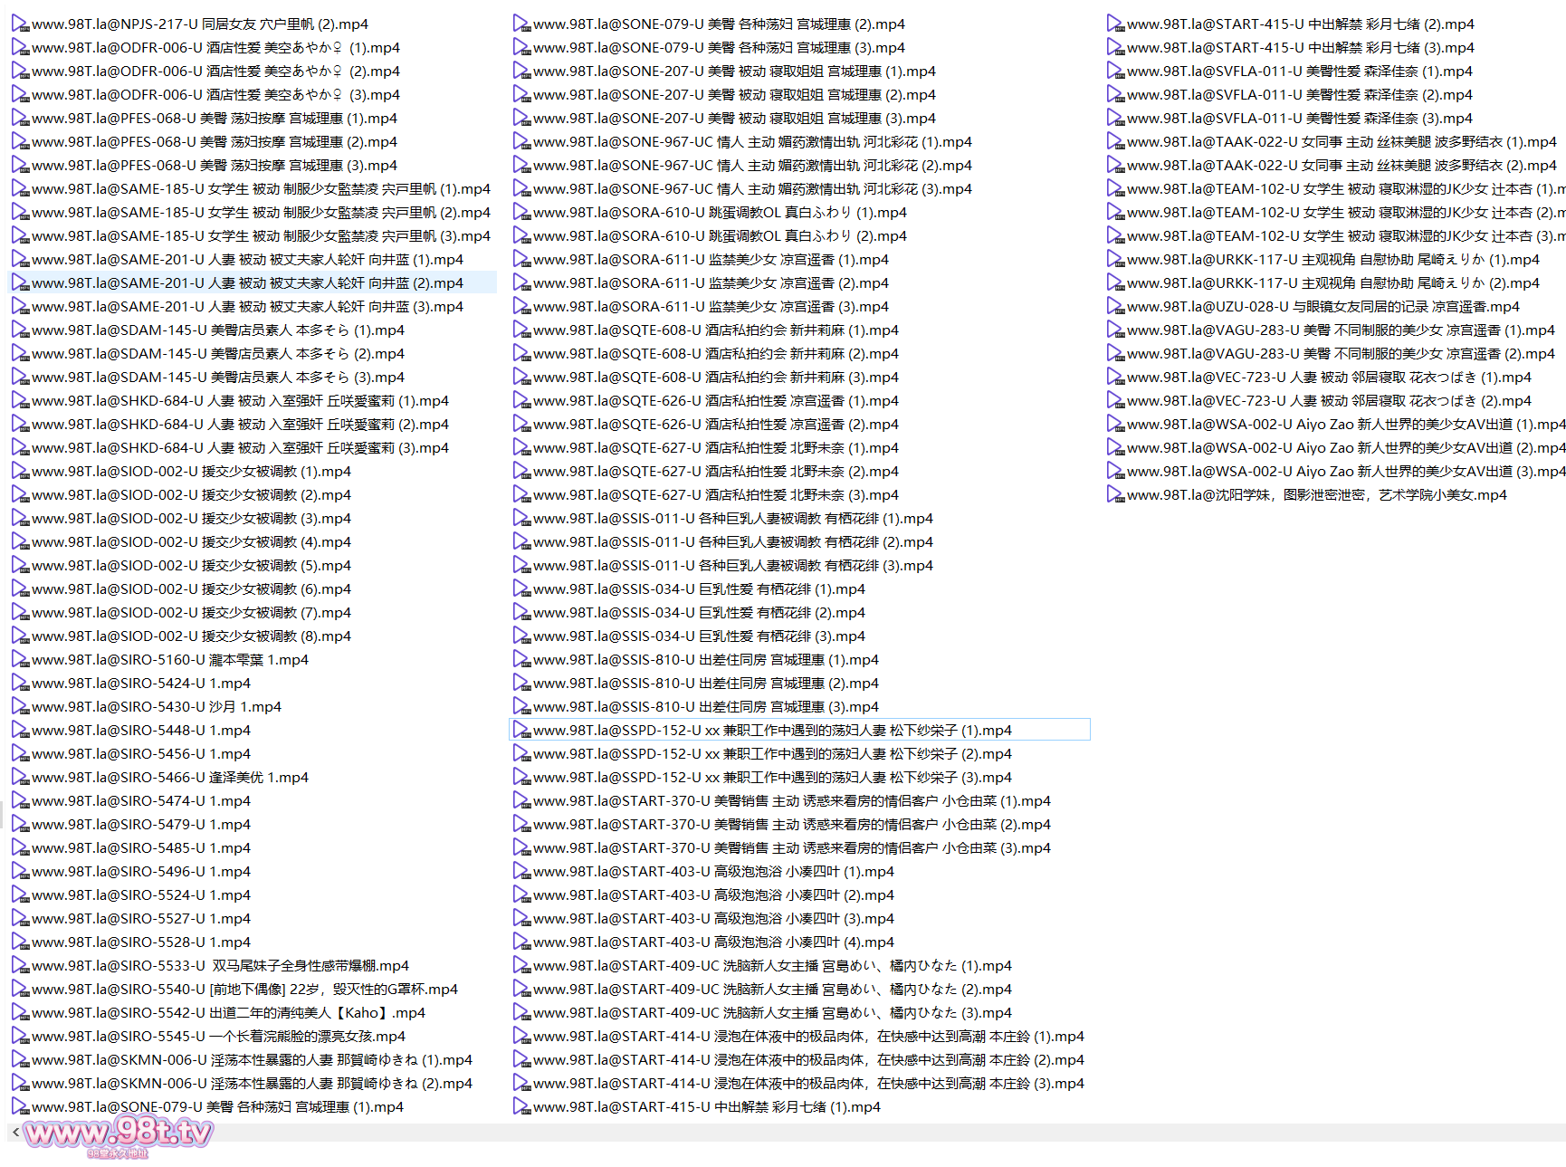Click the video icon of SIRO-5424-U 1.mp4
Screen dimensions: 1566x1167
pyautogui.click(x=20, y=684)
